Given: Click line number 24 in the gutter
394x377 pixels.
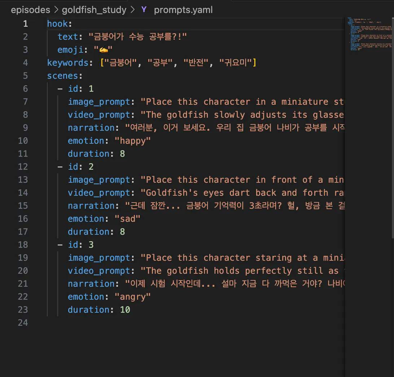Looking at the screenshot, I should click(23, 323).
